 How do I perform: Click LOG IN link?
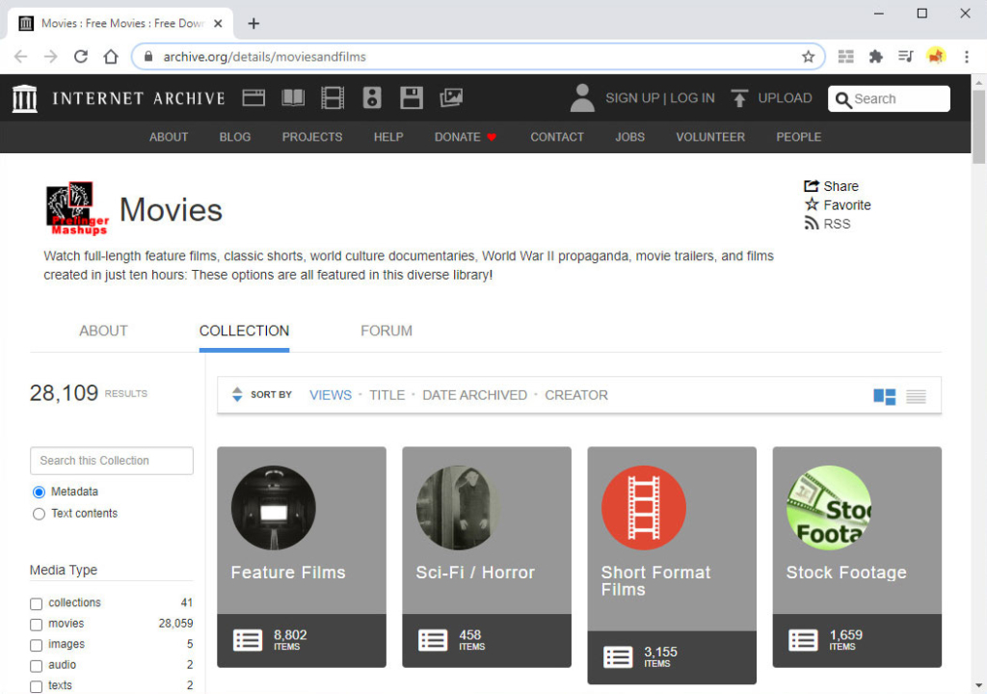pyautogui.click(x=692, y=98)
